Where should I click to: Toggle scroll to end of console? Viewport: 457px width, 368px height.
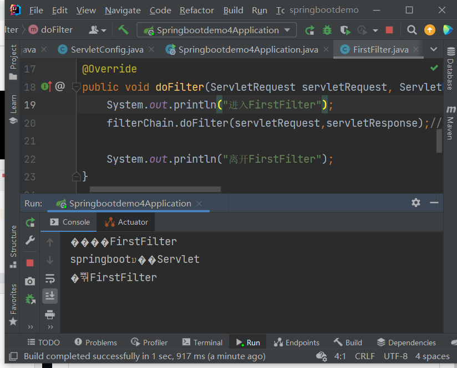[50, 296]
